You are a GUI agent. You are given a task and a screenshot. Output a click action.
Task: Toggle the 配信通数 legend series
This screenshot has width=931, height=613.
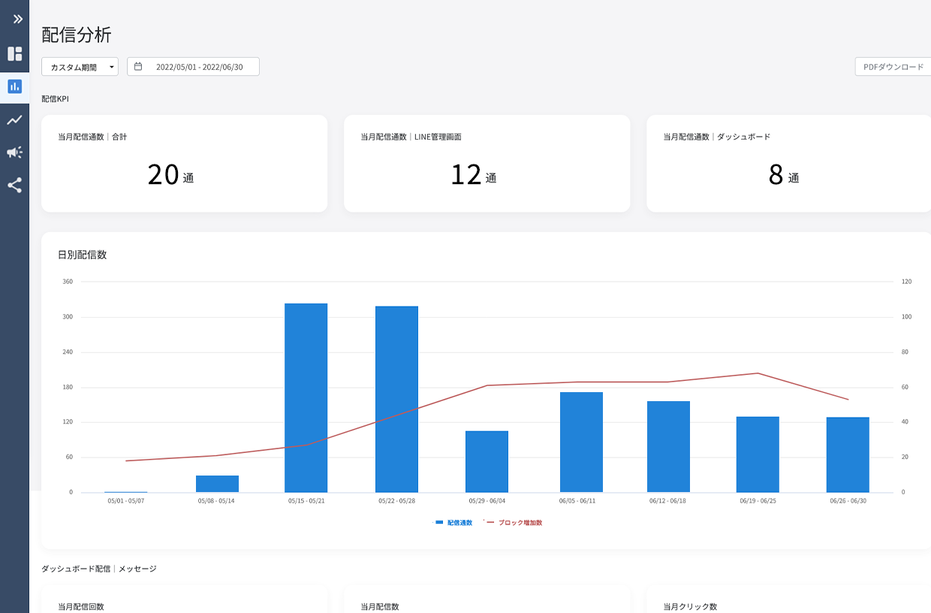454,523
